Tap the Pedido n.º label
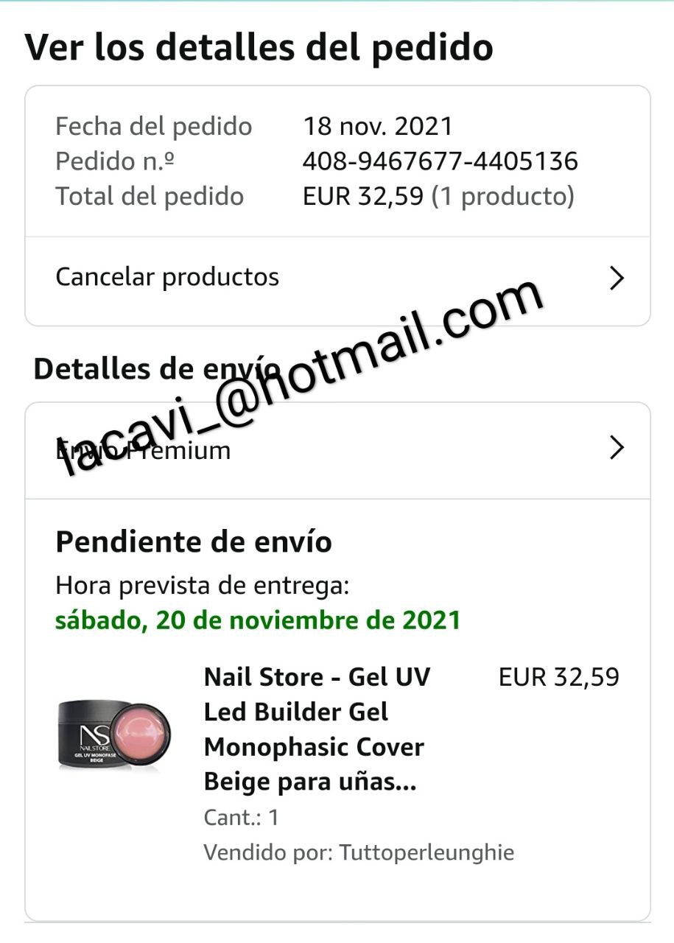The width and height of the screenshot is (674, 943). (115, 161)
